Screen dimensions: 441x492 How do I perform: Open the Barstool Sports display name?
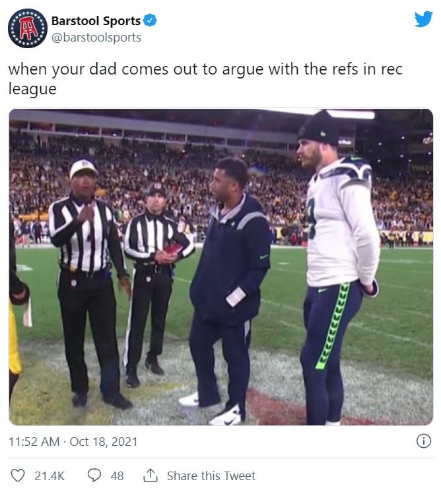click(96, 20)
